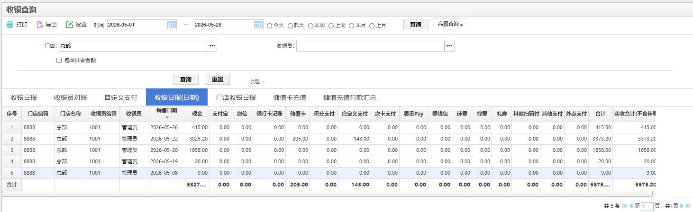Click the 思迅Pay column header
This screenshot has width=693, height=212.
click(413, 114)
